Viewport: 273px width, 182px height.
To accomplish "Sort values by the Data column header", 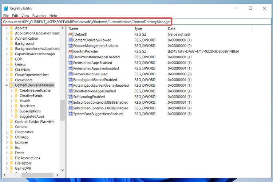I will click(x=209, y=28).
